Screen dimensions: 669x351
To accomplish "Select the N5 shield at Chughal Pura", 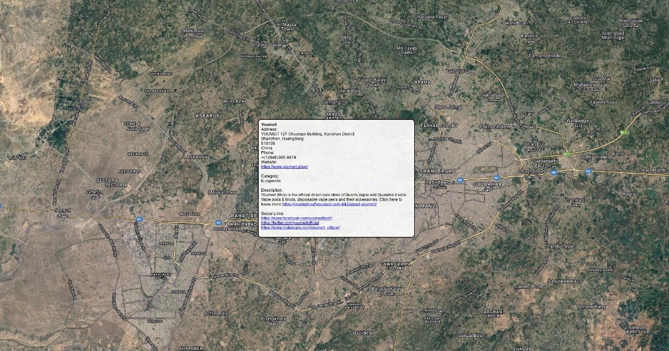I will [553, 173].
